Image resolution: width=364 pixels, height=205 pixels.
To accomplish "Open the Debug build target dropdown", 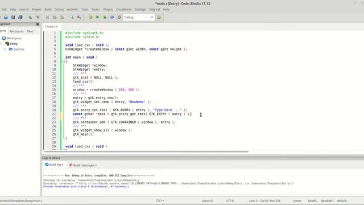I will coord(139,17).
